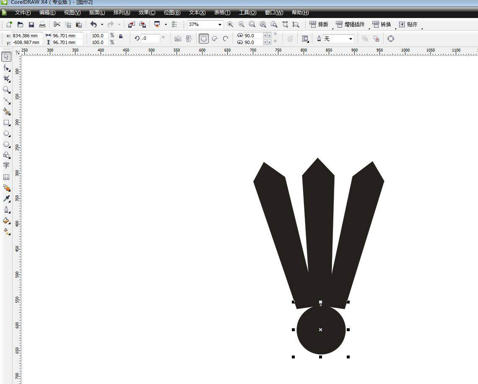This screenshot has height=384, width=478.
Task: Select the Ellipse tool in the toolbox
Action: pyautogui.click(x=6, y=134)
